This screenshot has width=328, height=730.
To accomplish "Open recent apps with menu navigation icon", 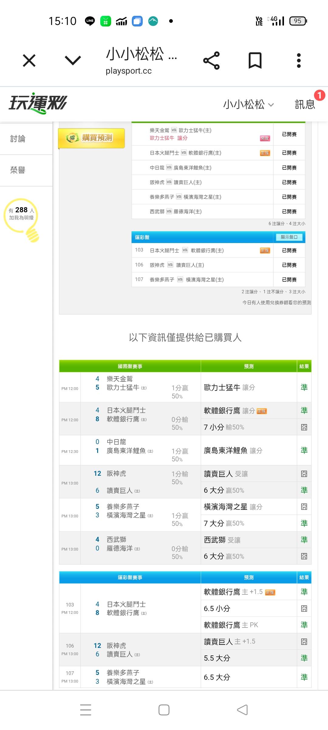I will point(86,710).
